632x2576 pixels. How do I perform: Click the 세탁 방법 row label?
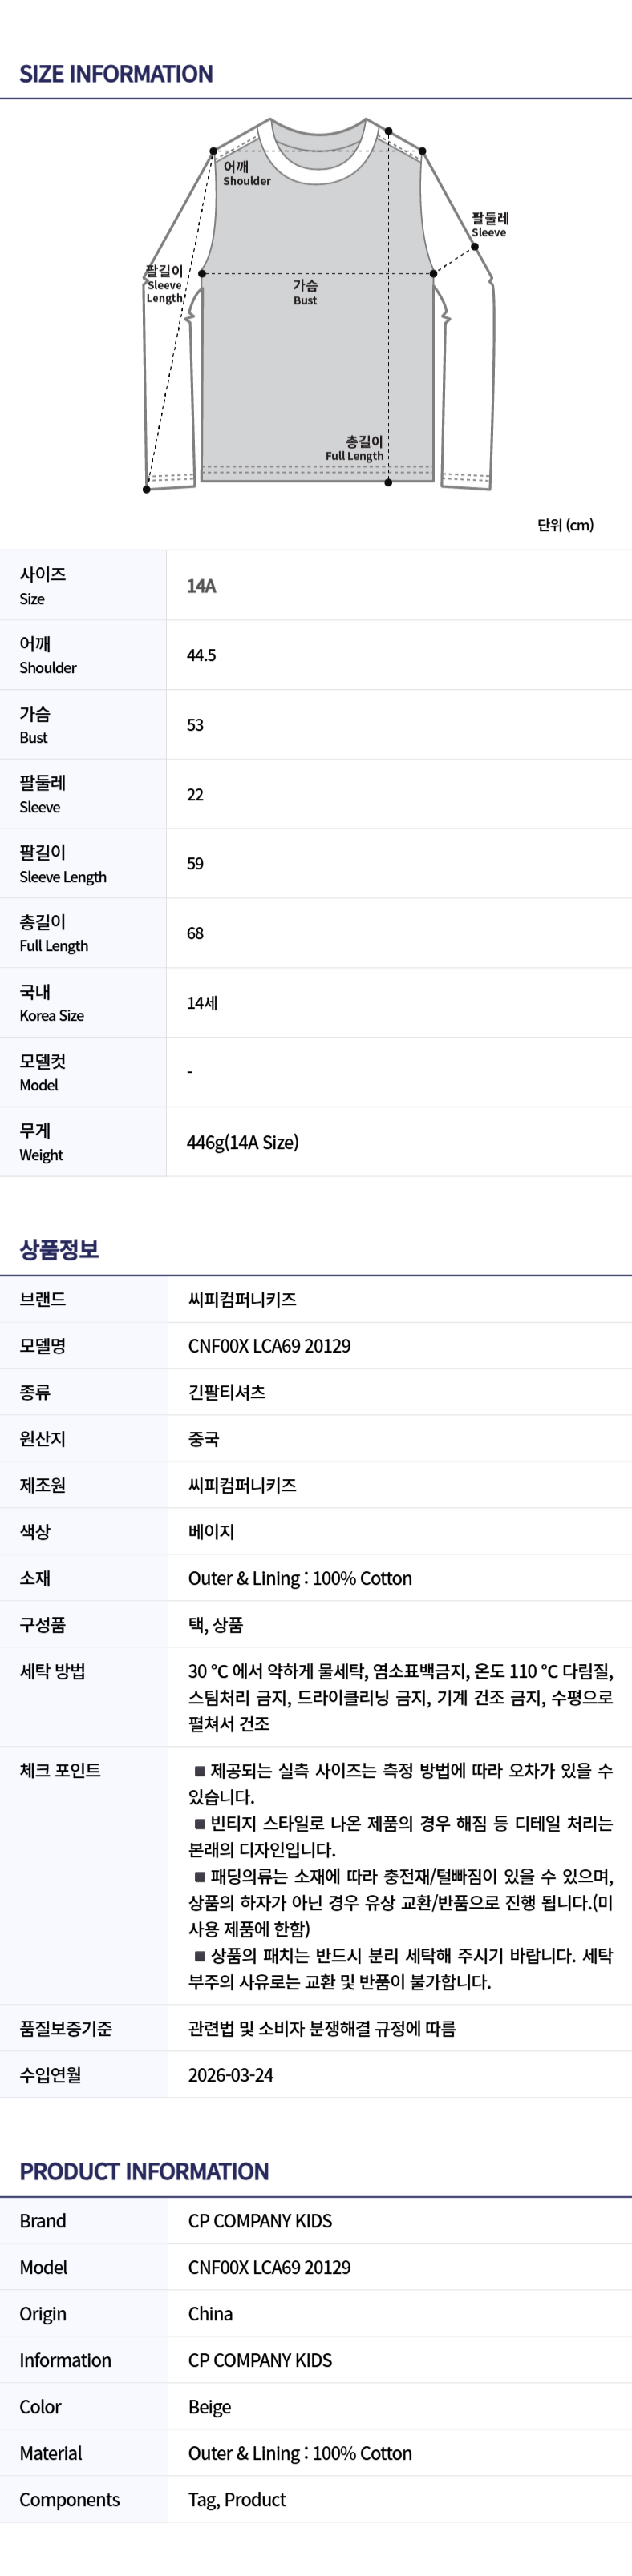[x=52, y=1671]
